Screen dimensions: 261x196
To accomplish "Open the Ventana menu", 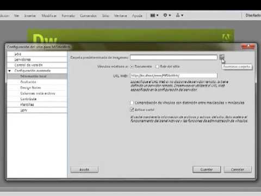I will tap(120, 16).
